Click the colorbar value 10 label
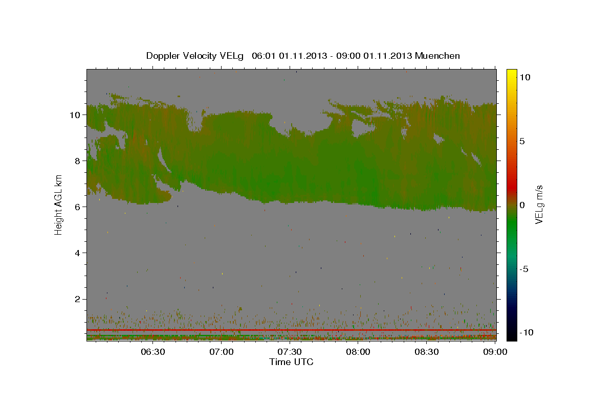614x409 pixels. (525, 77)
